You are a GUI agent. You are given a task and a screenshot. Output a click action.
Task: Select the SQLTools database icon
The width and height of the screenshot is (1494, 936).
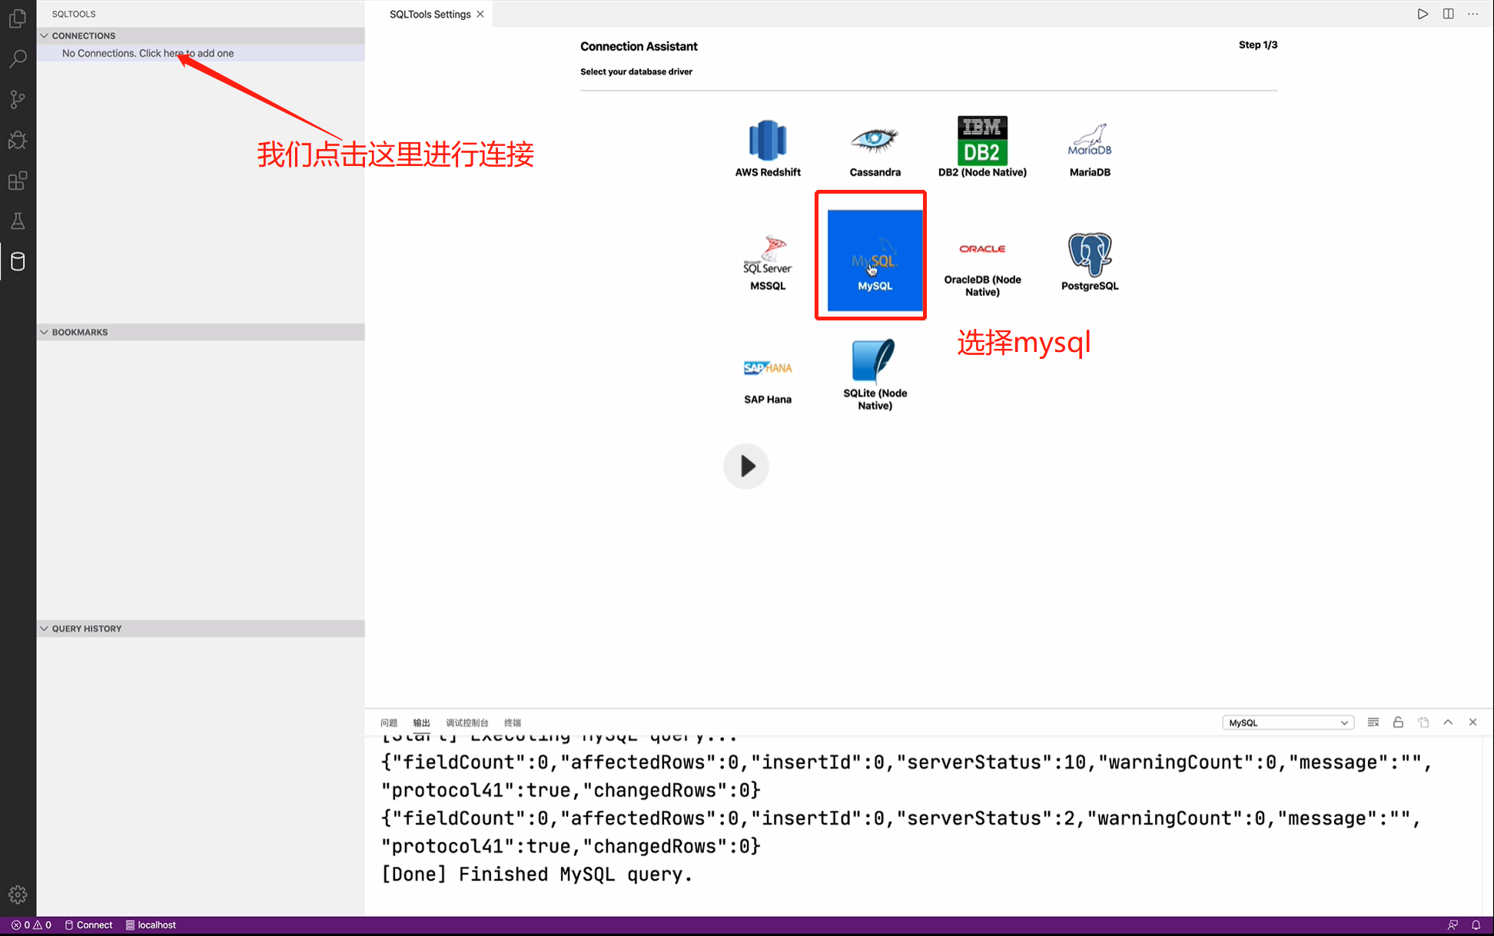pyautogui.click(x=18, y=262)
